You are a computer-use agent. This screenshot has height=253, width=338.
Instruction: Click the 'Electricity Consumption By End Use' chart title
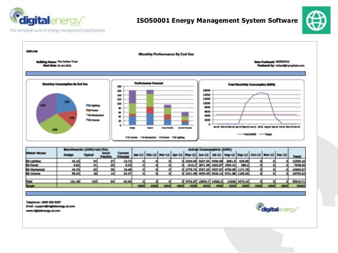coord(65,84)
